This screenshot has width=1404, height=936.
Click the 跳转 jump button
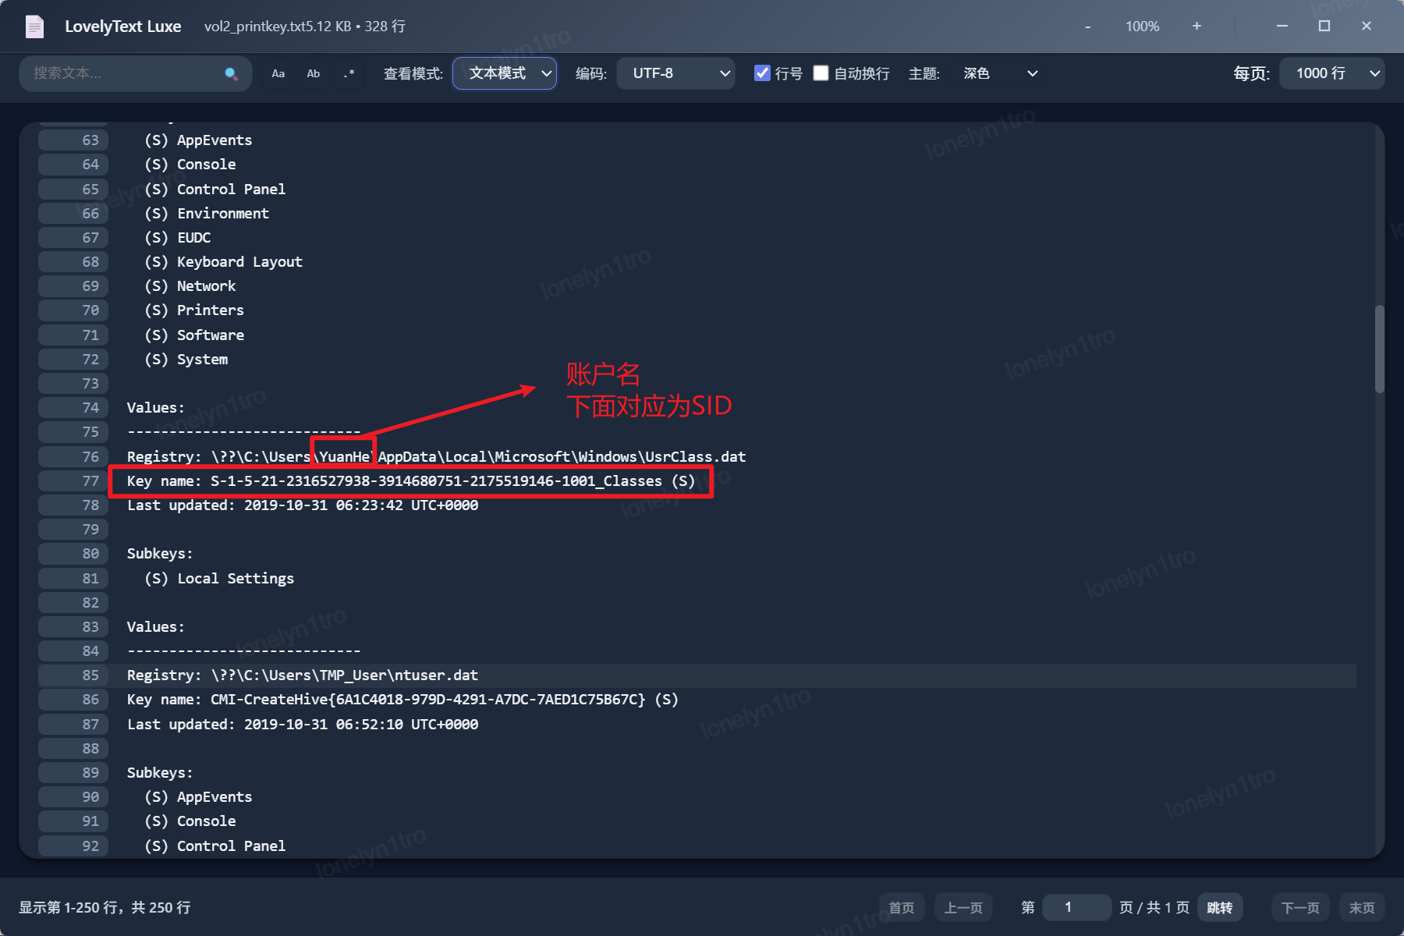point(1219,907)
